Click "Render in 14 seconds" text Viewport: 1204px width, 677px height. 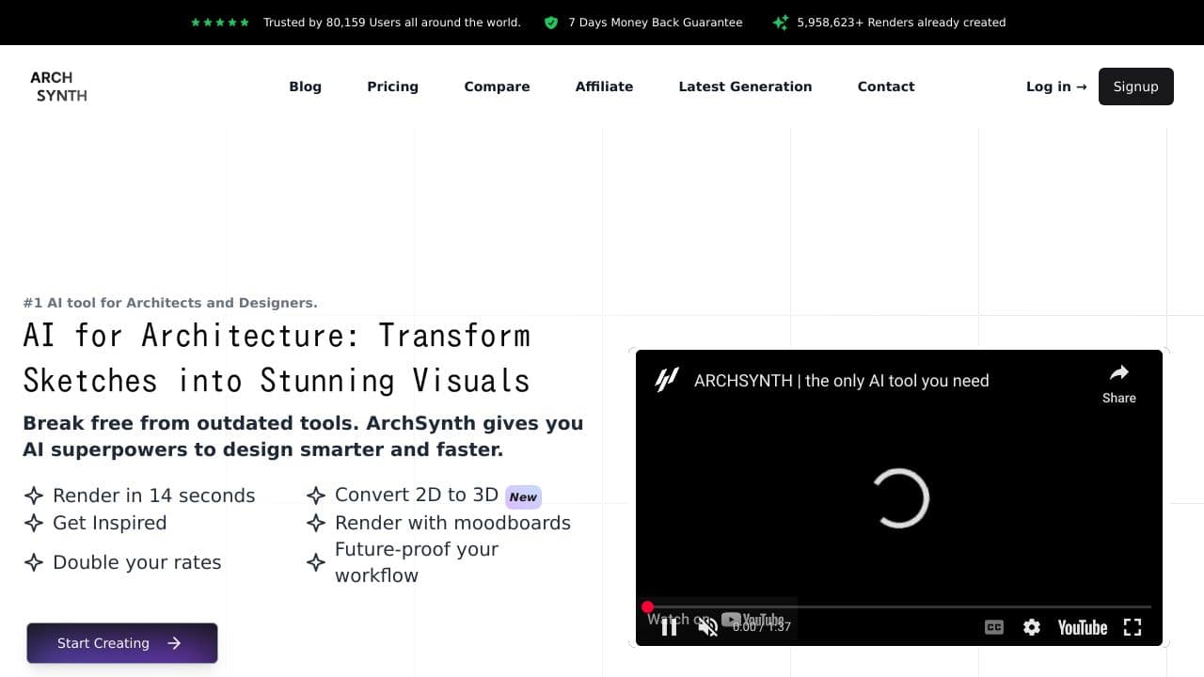point(154,496)
